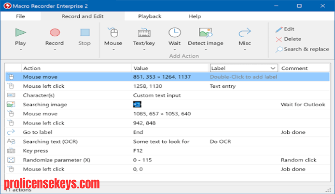Click the window resize grip icon
Viewport: 335px width, 194px height.
[x=328, y=190]
